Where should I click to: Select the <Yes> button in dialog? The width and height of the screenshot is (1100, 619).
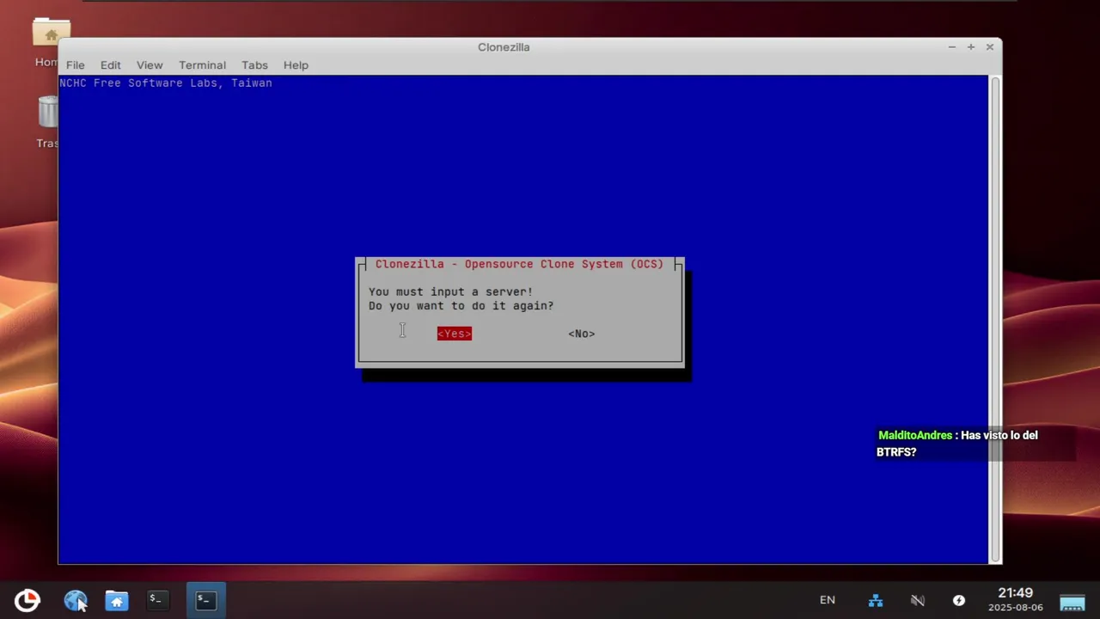pos(454,334)
